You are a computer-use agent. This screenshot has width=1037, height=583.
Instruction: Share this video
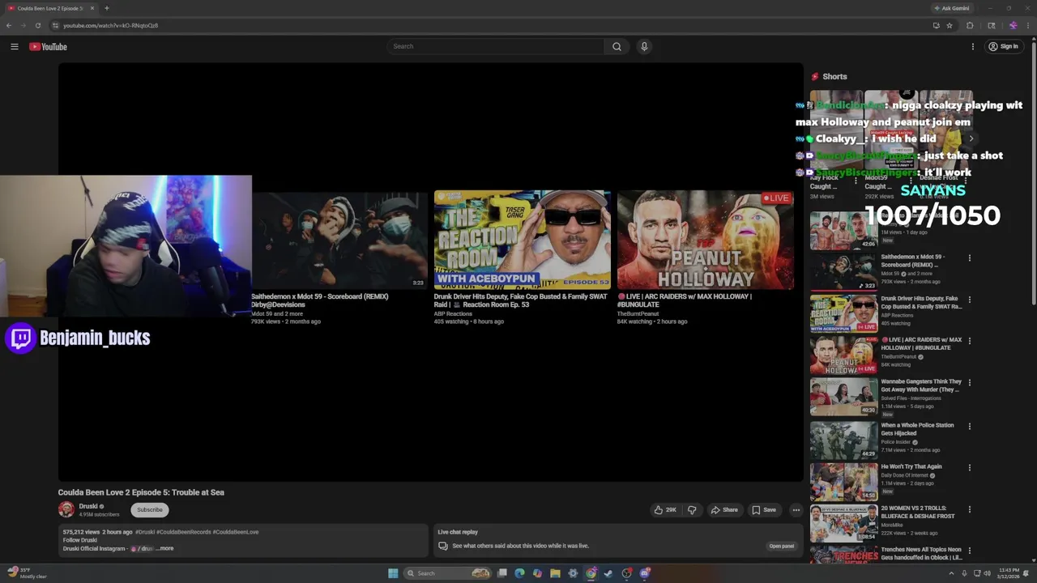[724, 510]
